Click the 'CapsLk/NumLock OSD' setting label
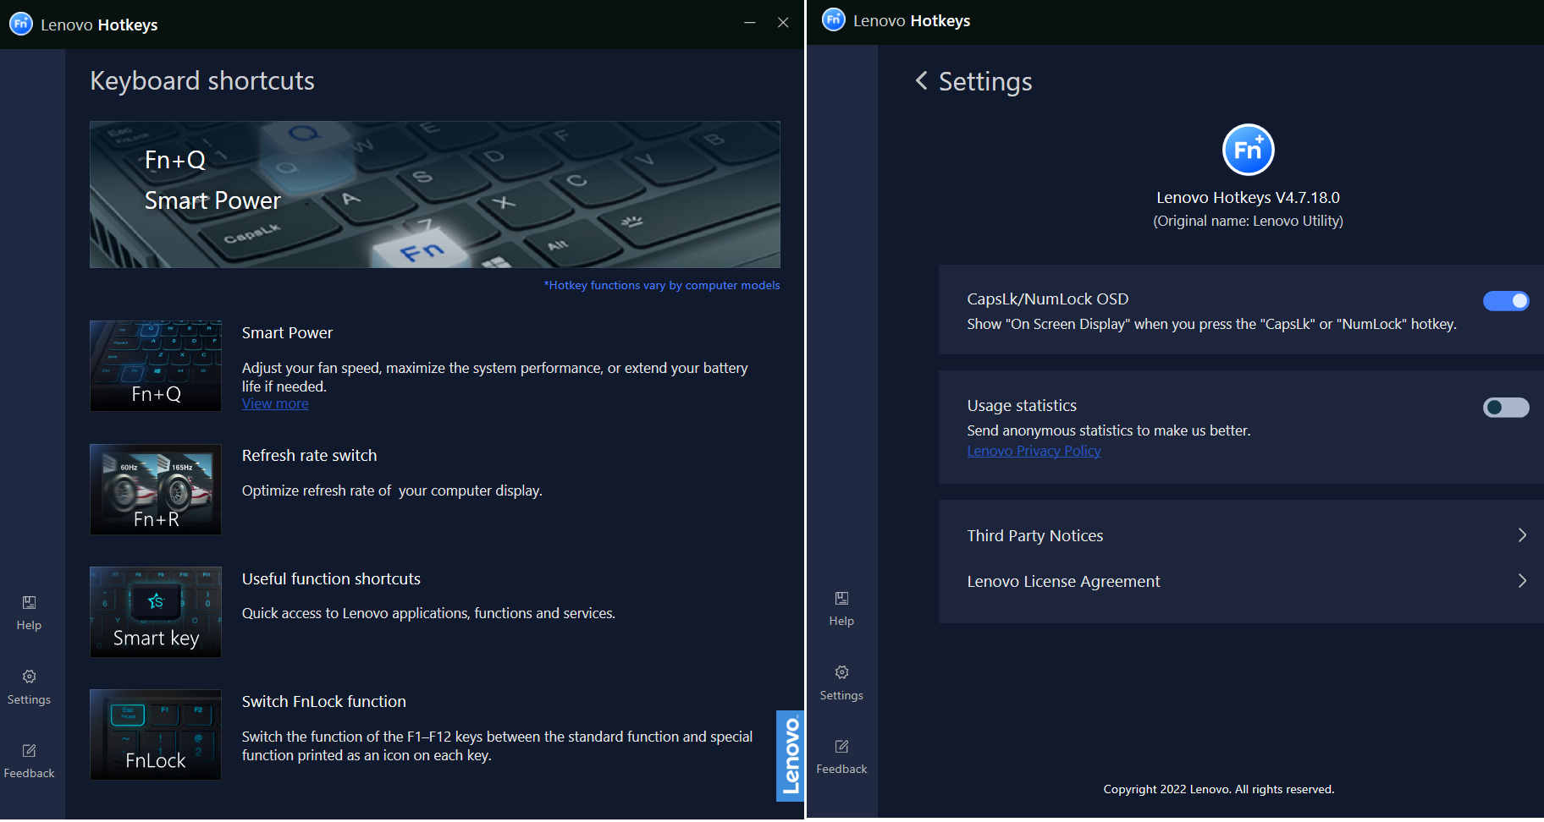1544x822 pixels. 1048,299
